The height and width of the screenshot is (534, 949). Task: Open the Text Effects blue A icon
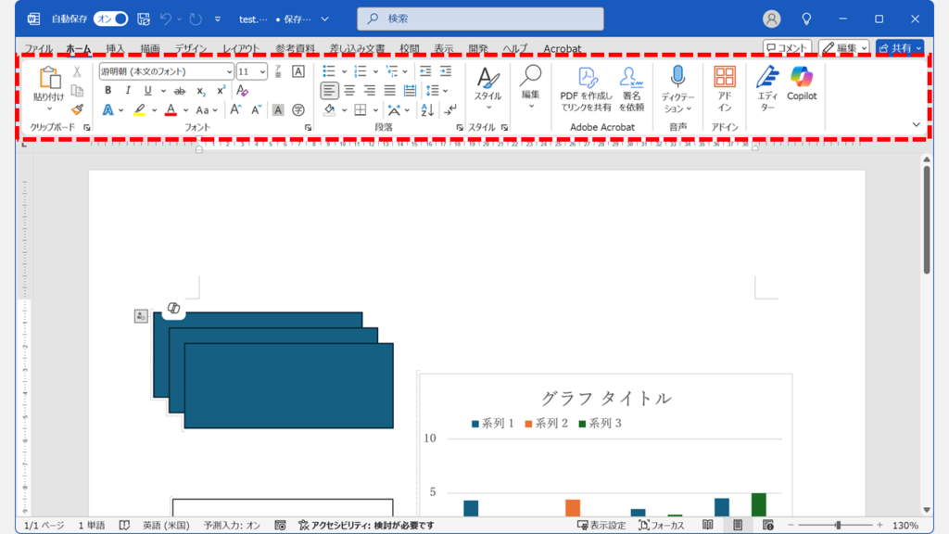point(108,110)
